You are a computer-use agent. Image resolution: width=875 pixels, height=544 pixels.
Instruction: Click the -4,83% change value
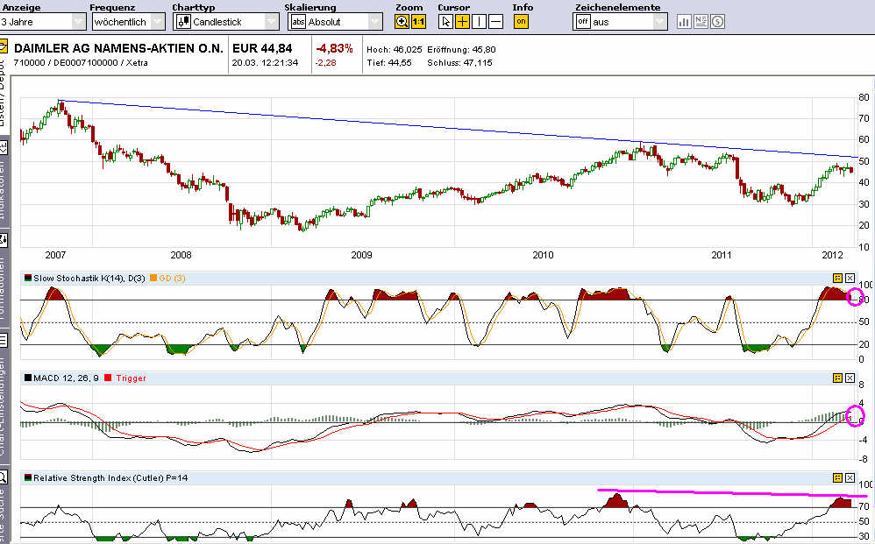(x=334, y=48)
